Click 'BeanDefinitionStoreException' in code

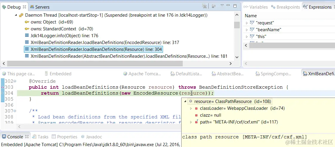(x=241, y=87)
